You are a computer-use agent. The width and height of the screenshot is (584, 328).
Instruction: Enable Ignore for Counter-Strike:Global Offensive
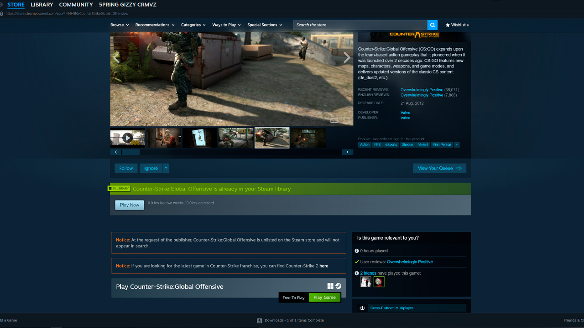151,168
